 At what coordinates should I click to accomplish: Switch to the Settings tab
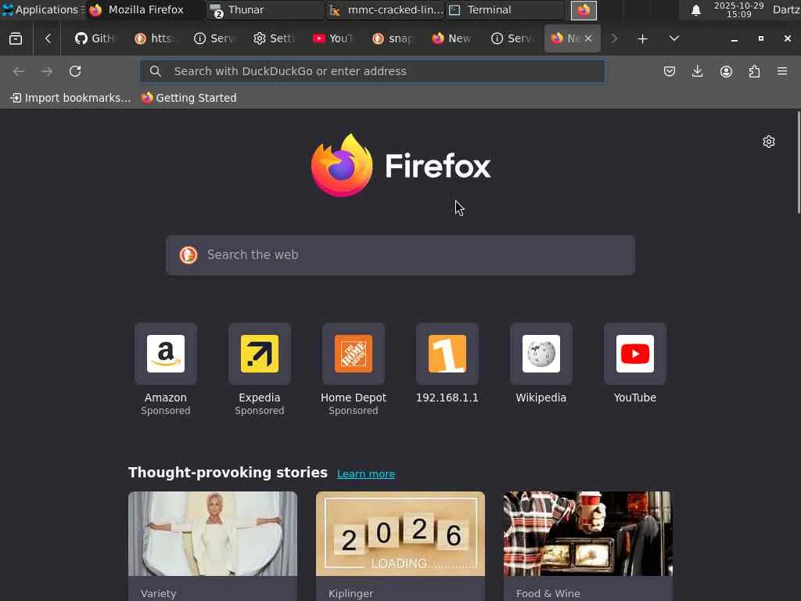point(274,38)
